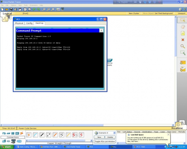This screenshot has width=187, height=149.
Task: Click the Add Complex PDU icon
Action: click(x=183, y=69)
